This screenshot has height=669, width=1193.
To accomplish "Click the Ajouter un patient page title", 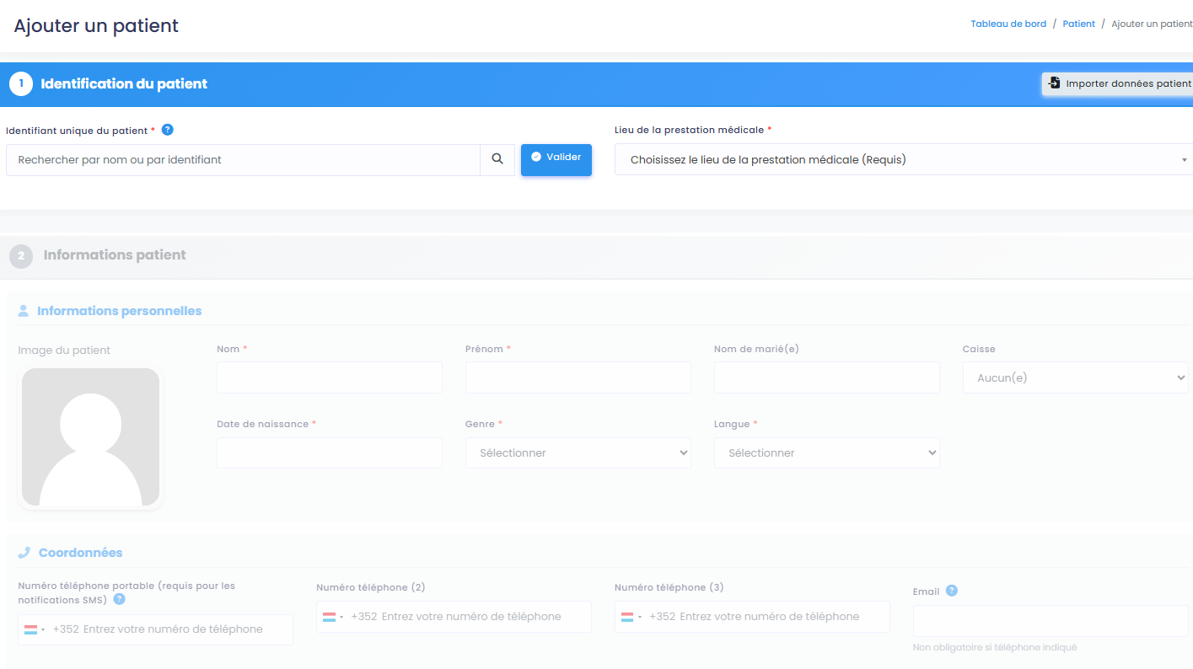I will [x=96, y=25].
